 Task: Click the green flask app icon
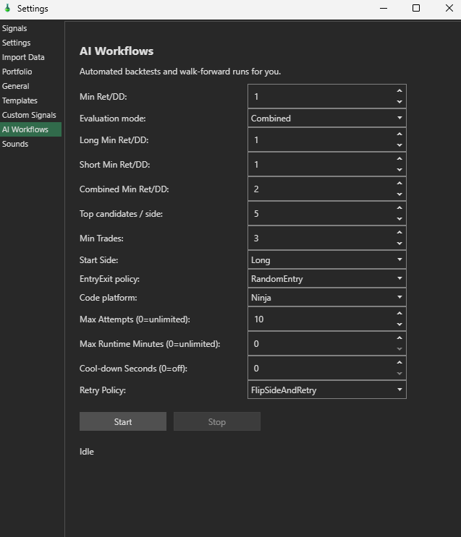[x=7, y=8]
